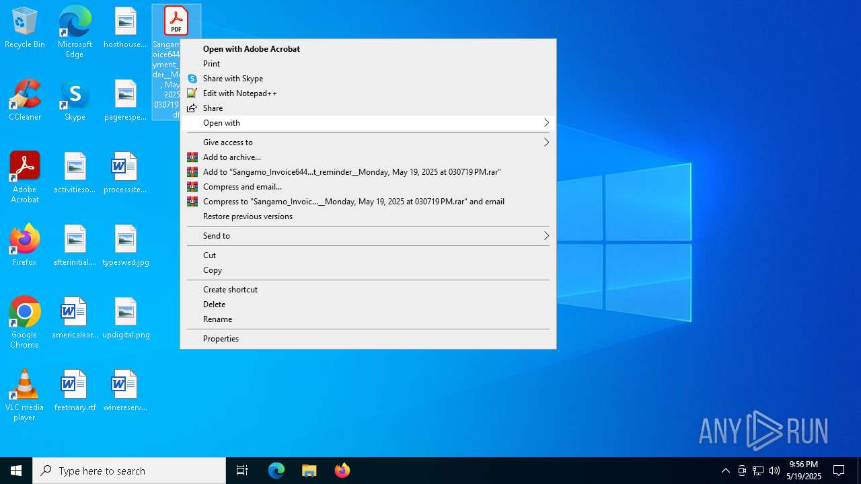Select Properties in the context menu
The image size is (861, 484).
pos(221,339)
